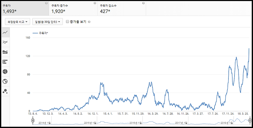Click the 13. 8. 4. date label

tap(33, 114)
